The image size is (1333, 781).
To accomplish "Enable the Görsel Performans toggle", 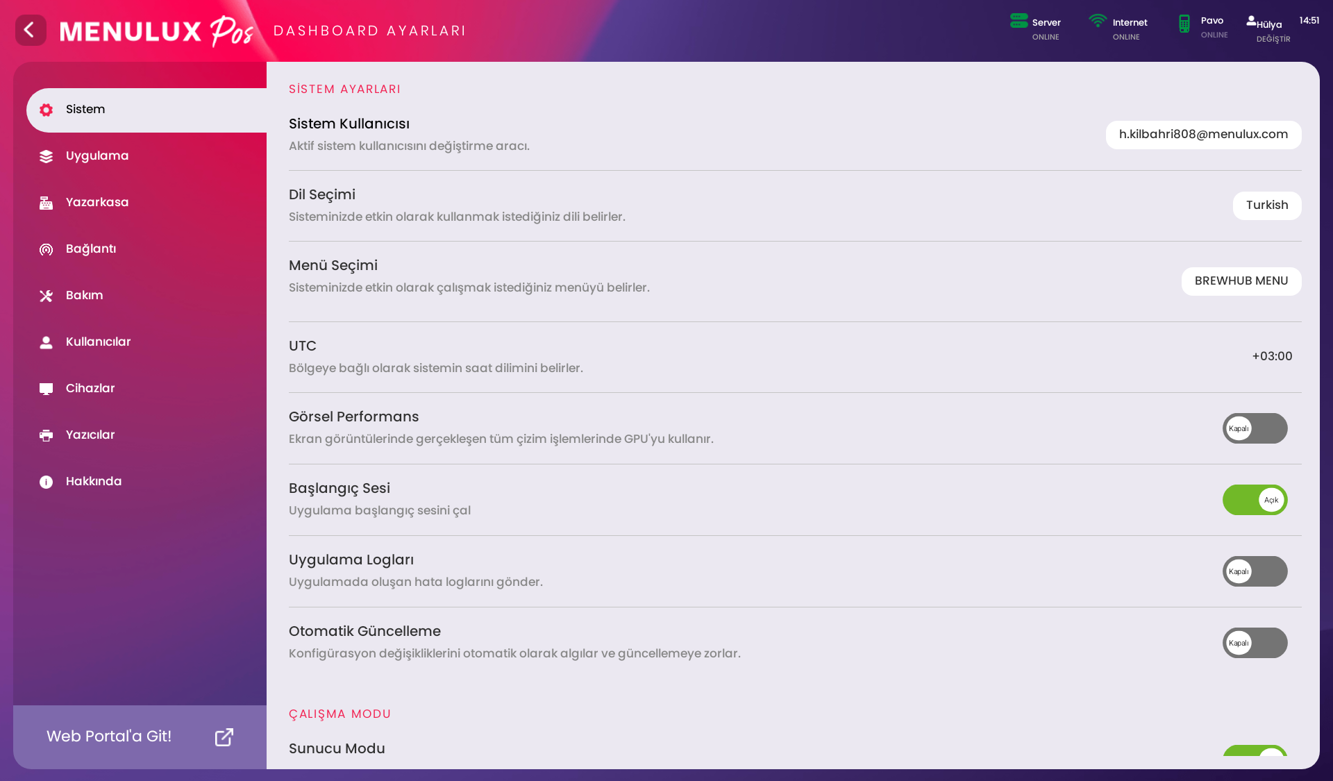I will [1255, 428].
